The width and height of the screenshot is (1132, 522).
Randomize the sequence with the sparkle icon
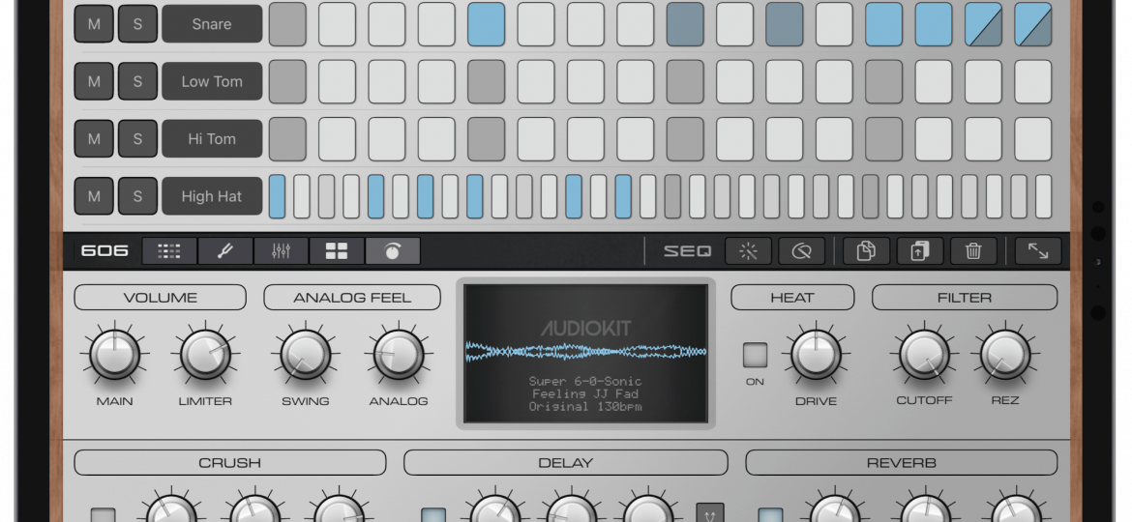coord(748,251)
